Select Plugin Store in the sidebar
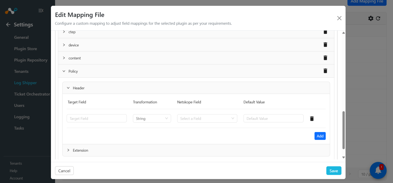The image size is (393, 183). (26, 48)
